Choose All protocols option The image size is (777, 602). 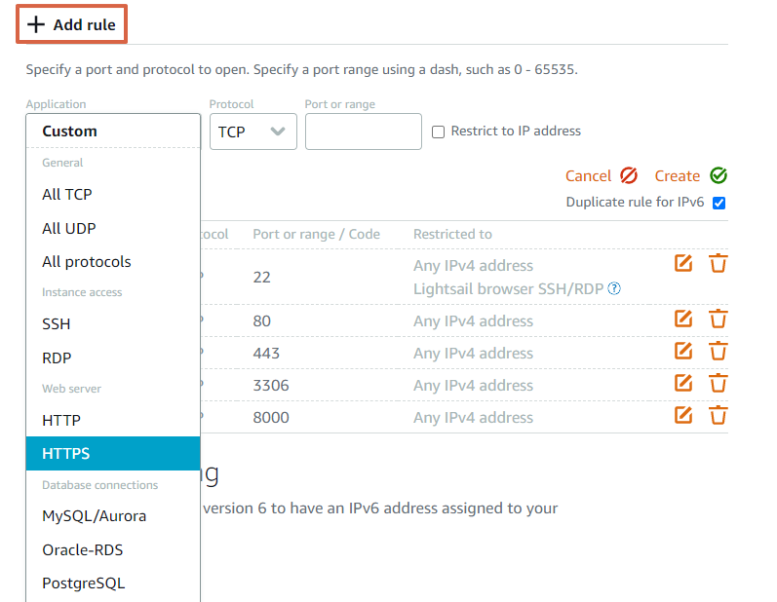point(113,261)
